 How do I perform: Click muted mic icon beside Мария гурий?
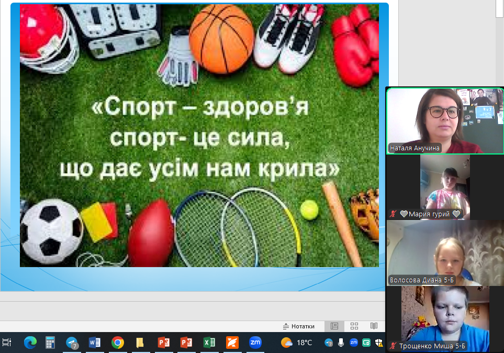tap(393, 214)
